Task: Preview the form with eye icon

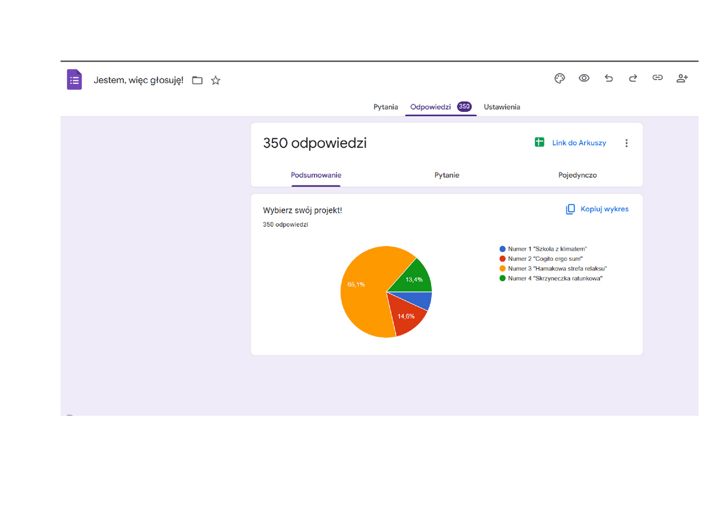Action: click(584, 78)
